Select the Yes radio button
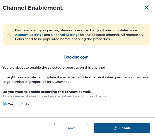 [5, 104]
